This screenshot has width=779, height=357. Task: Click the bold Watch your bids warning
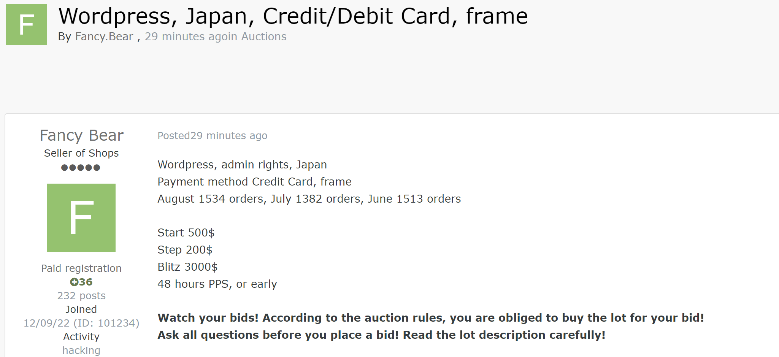pos(431,318)
